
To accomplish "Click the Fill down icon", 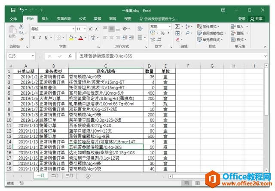I will click(x=177, y=33).
